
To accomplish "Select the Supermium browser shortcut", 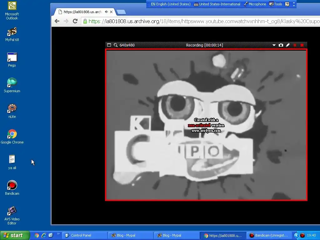I will coord(12,86).
